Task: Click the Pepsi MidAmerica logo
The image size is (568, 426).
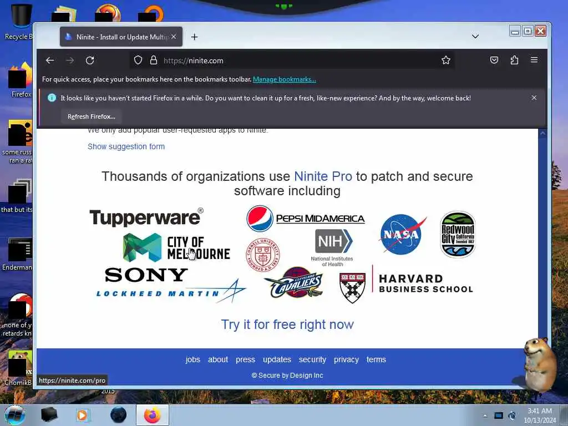Action: pos(306,219)
